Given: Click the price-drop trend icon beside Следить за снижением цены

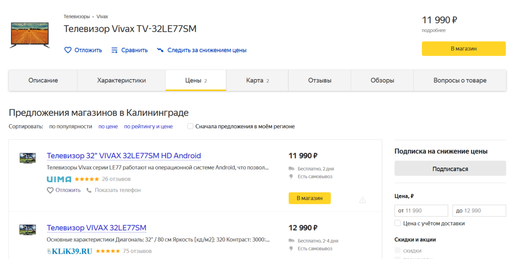Looking at the screenshot, I should [x=160, y=50].
